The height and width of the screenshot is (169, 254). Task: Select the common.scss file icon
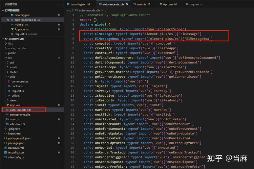9,81
